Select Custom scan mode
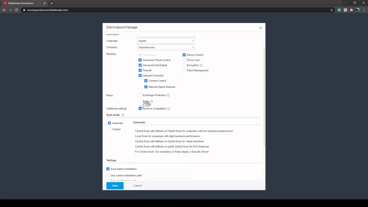This screenshot has height=207, width=368. (109, 129)
